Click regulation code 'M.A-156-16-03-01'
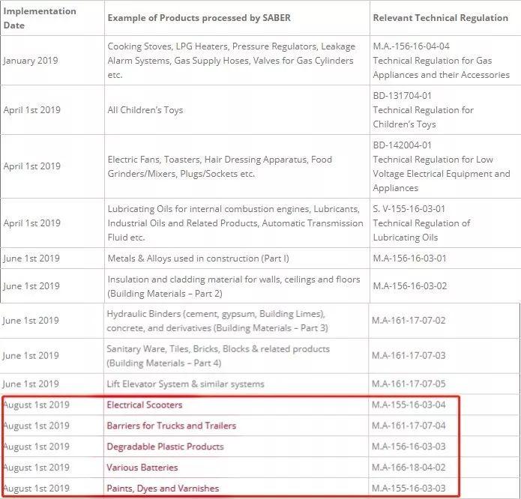 click(409, 258)
